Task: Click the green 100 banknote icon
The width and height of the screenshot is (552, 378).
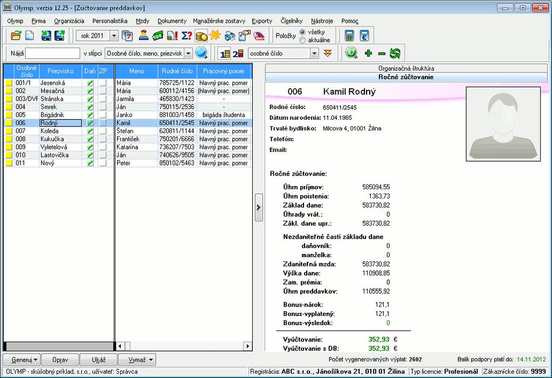Action: [158, 36]
